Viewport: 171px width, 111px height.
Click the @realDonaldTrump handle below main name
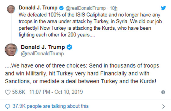click(42, 54)
